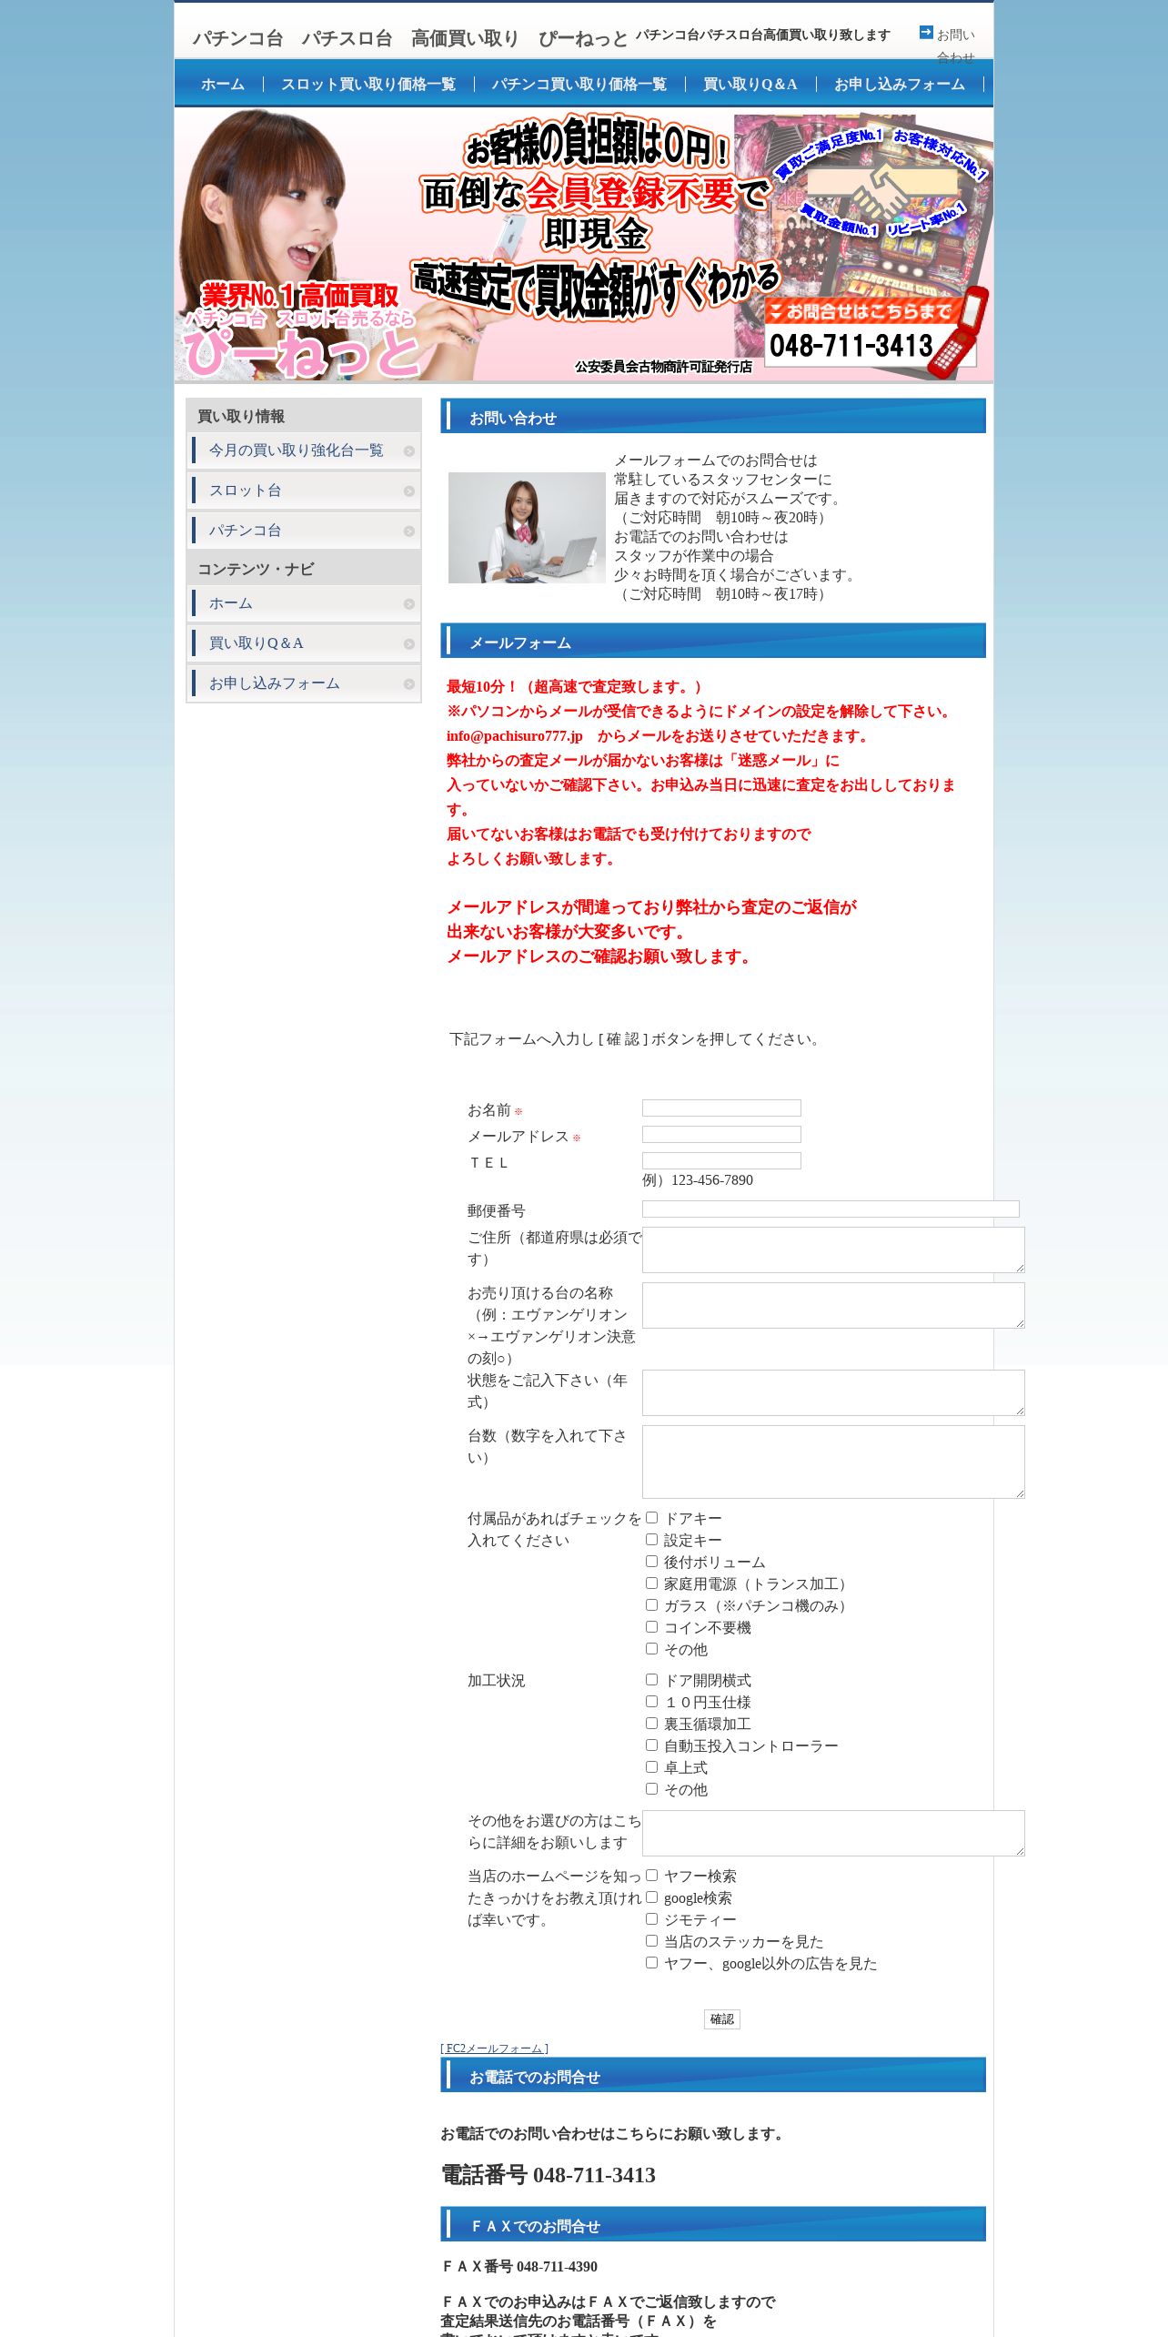This screenshot has width=1168, height=2337.
Task: Check その他 under 付属品 accessories
Action: click(x=651, y=1648)
